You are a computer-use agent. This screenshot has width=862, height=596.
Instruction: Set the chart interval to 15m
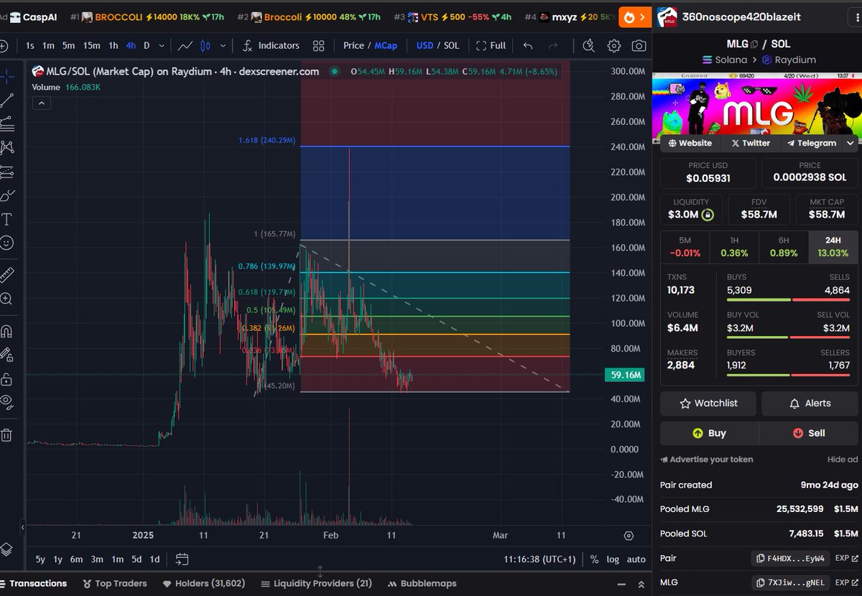[91, 45]
